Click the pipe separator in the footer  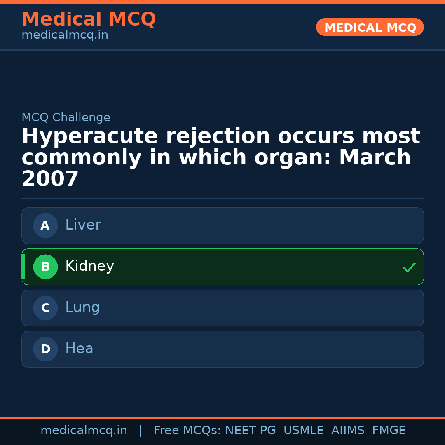[141, 430]
